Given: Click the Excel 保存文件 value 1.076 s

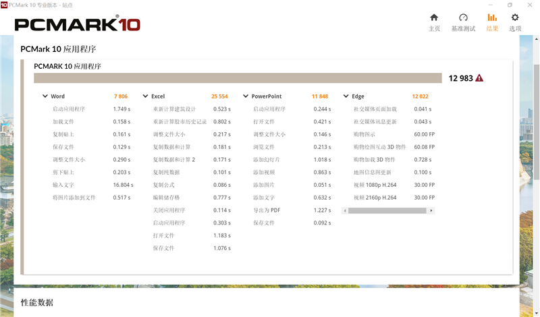Looking at the screenshot, I should 222,248.
